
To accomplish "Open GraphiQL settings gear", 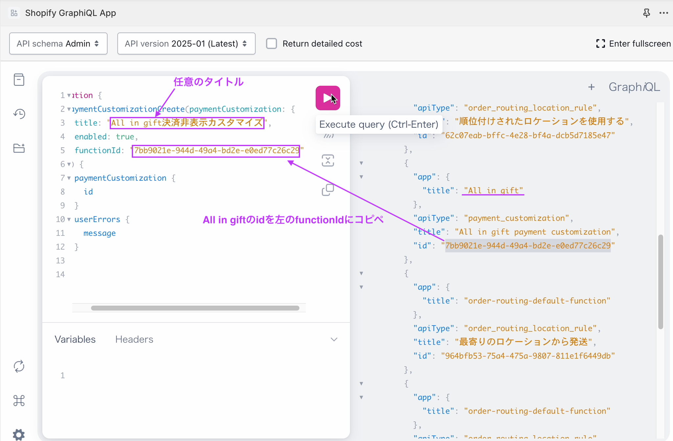I will (x=19, y=434).
